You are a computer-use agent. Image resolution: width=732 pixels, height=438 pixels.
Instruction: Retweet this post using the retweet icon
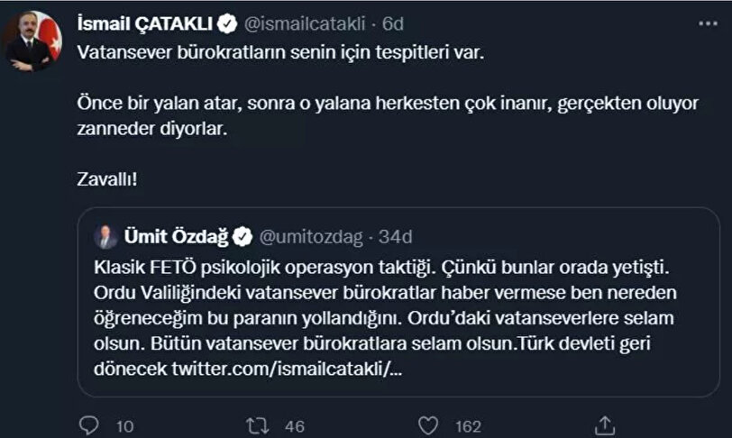[x=258, y=423]
